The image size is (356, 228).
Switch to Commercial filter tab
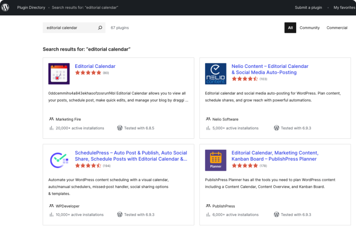pyautogui.click(x=337, y=28)
